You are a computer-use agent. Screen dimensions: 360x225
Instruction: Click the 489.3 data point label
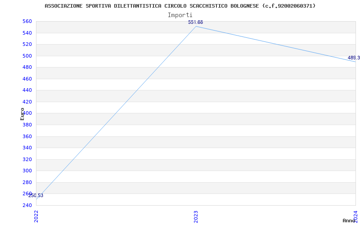click(x=354, y=58)
